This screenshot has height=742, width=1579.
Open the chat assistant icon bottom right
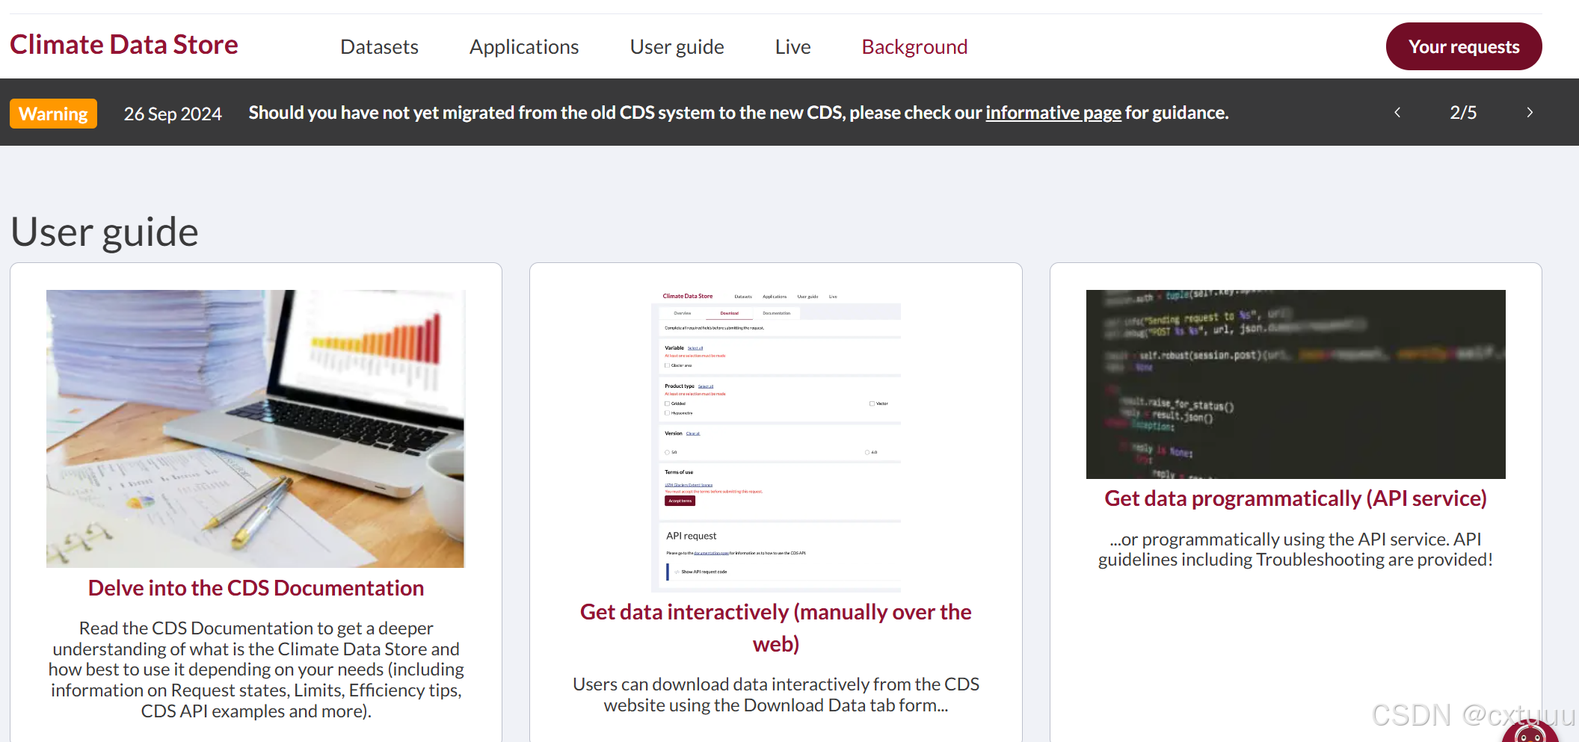[1530, 732]
